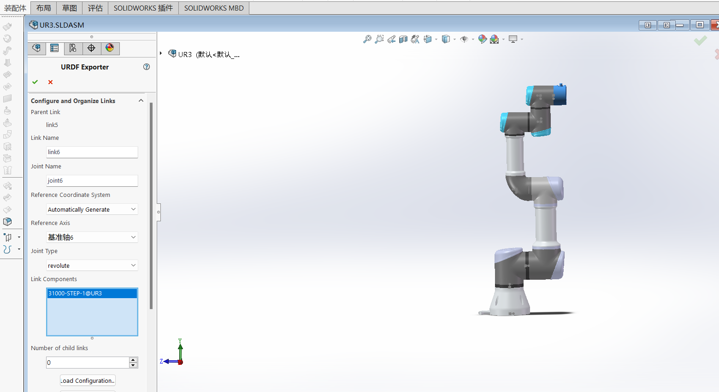The image size is (719, 392).
Task: Click the UR3 robot model base
Action: (509, 301)
